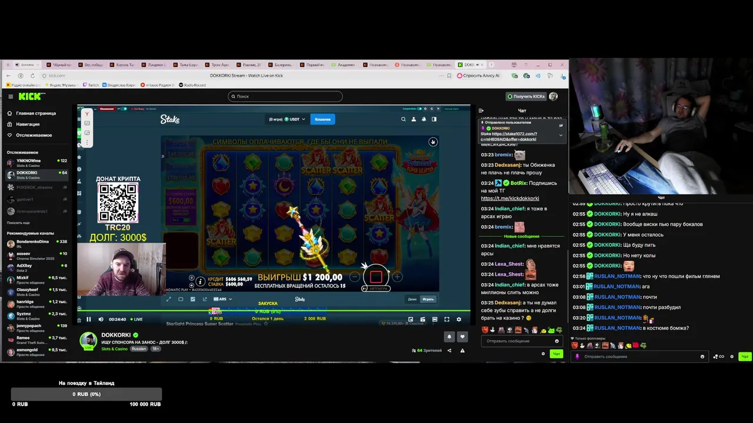Open asmongold recommended channel
The width and height of the screenshot is (753, 423).
tap(36, 351)
